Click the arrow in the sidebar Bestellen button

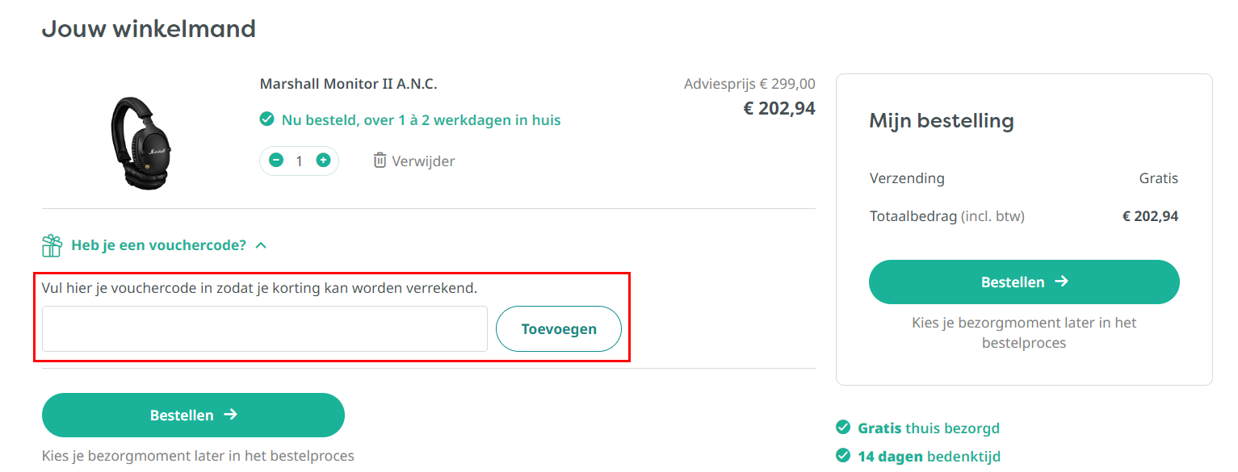1061,282
